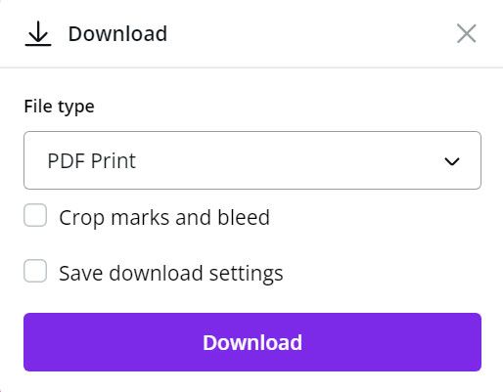This screenshot has width=503, height=392.
Task: Dismiss the download dialog using close icon
Action: [x=467, y=33]
